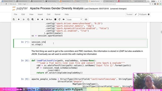Open the Cell menu
This screenshot has height=91, width=162.
pos(49,14)
